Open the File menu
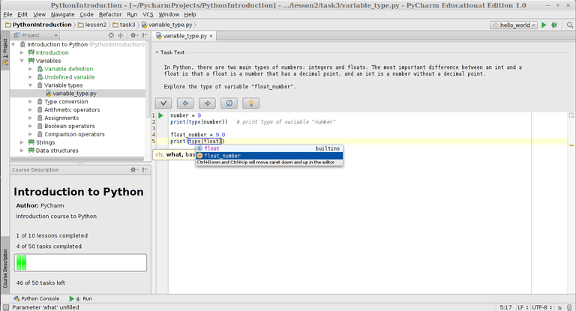Viewport: 576px width, 311px height. coord(7,14)
